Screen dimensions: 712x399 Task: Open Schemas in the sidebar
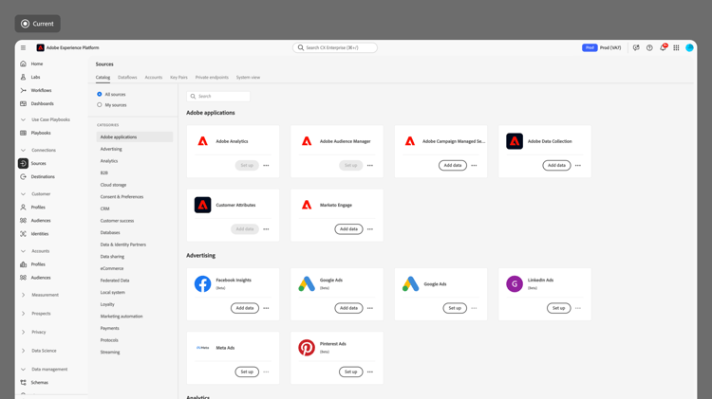(39, 383)
